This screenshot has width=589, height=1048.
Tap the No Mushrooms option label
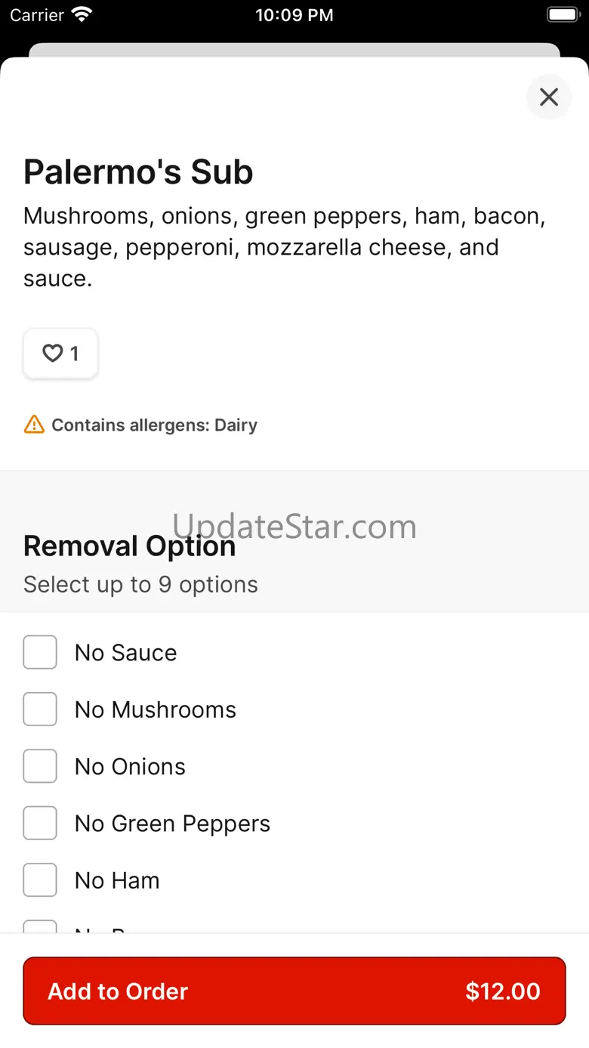pos(156,709)
